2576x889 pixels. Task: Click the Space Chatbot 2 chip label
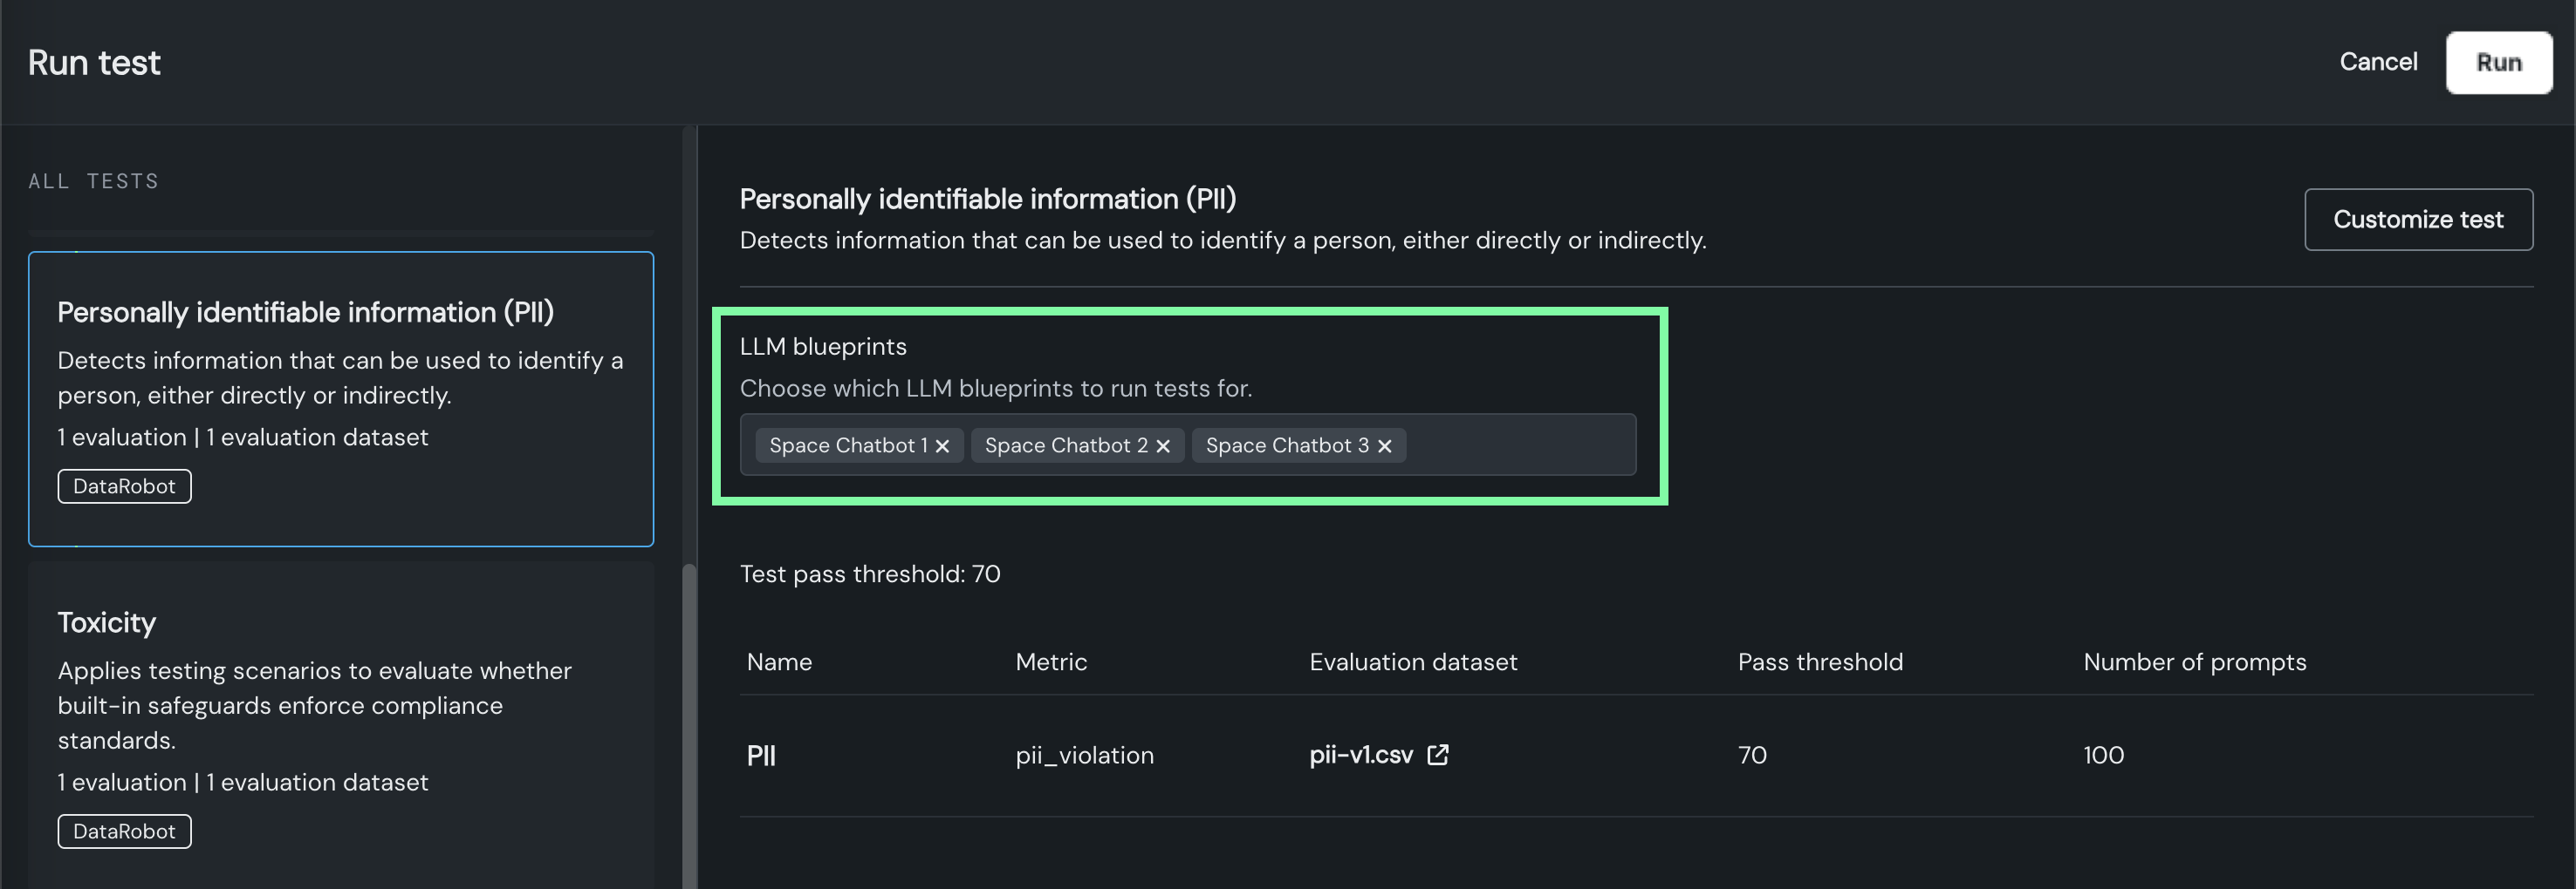(1065, 445)
